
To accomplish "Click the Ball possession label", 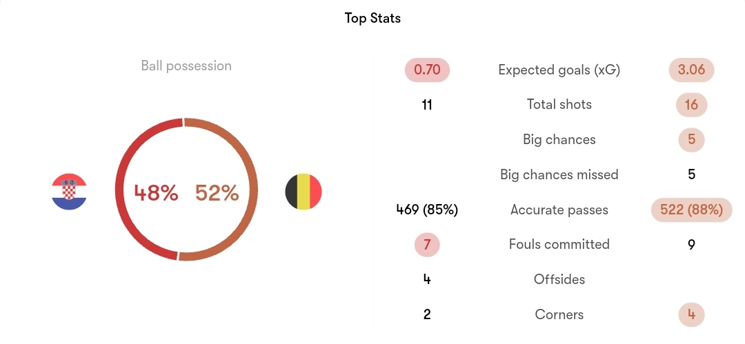I will pos(186,65).
